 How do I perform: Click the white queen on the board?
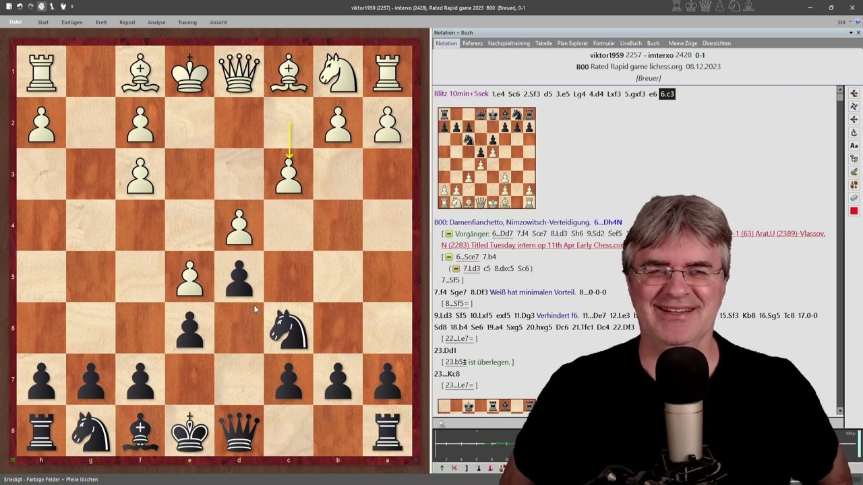pos(239,72)
